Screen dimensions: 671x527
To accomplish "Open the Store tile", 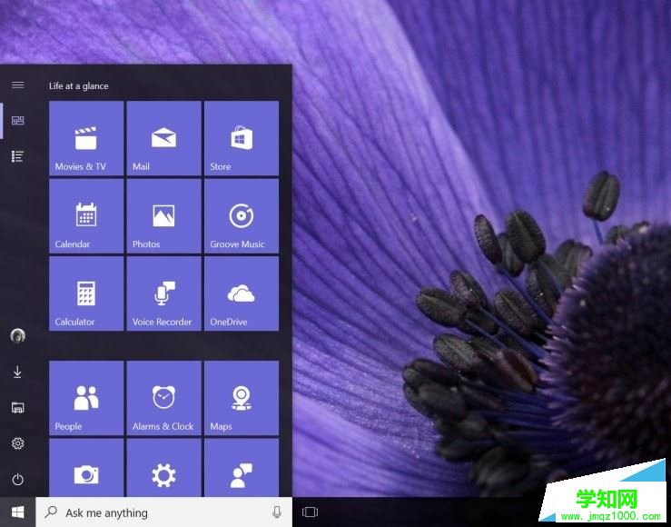I will [241, 138].
